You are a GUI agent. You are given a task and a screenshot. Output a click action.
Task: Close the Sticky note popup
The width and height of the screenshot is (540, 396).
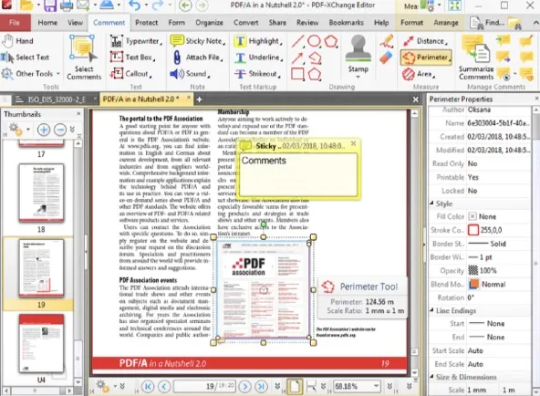pos(353,143)
